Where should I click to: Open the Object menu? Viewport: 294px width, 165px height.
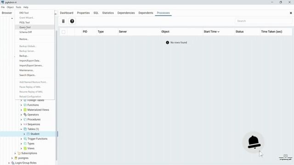coord(10,7)
